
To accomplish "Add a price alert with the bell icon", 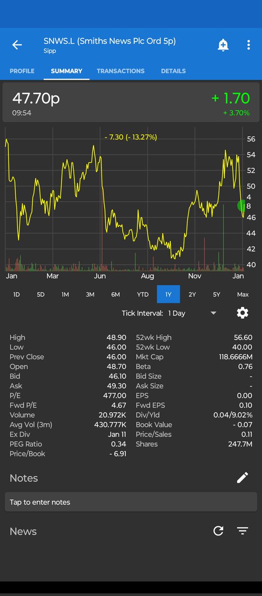I will 223,45.
